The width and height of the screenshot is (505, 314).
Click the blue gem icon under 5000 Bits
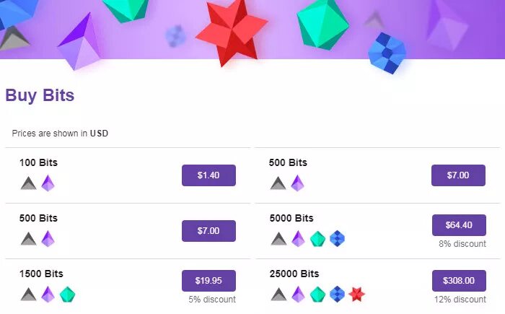(x=337, y=239)
